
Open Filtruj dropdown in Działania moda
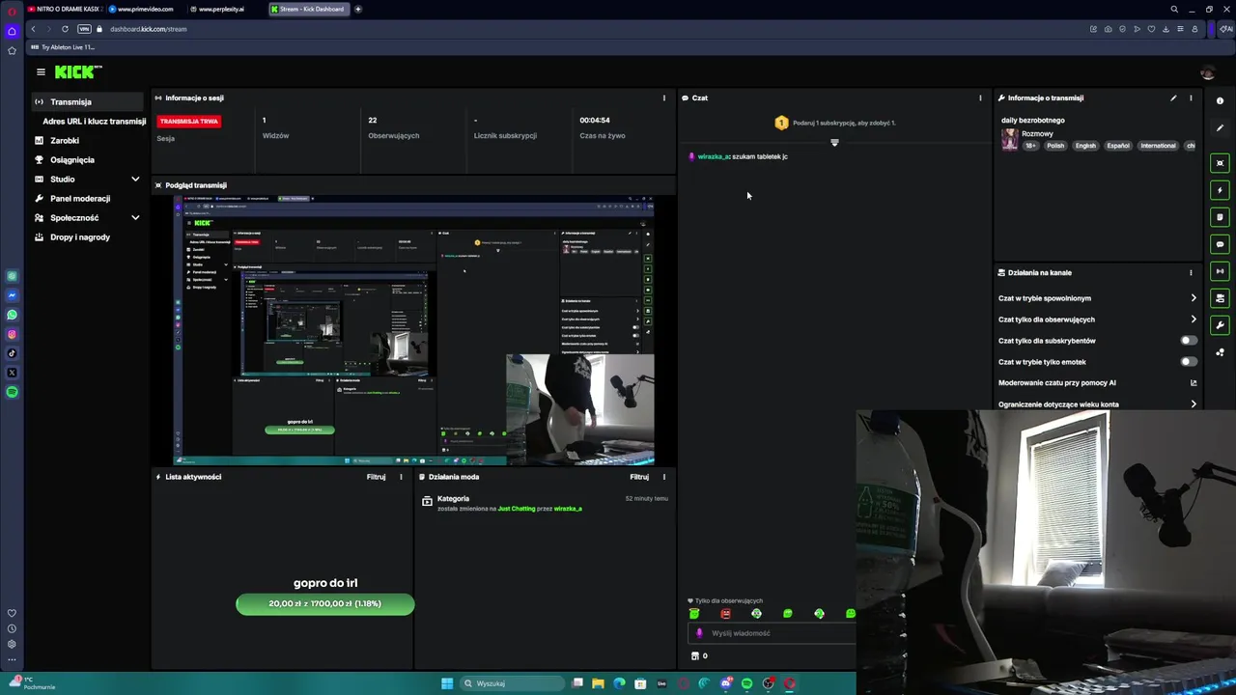click(639, 477)
